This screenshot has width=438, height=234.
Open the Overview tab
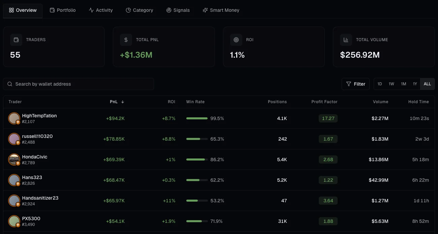tap(23, 10)
